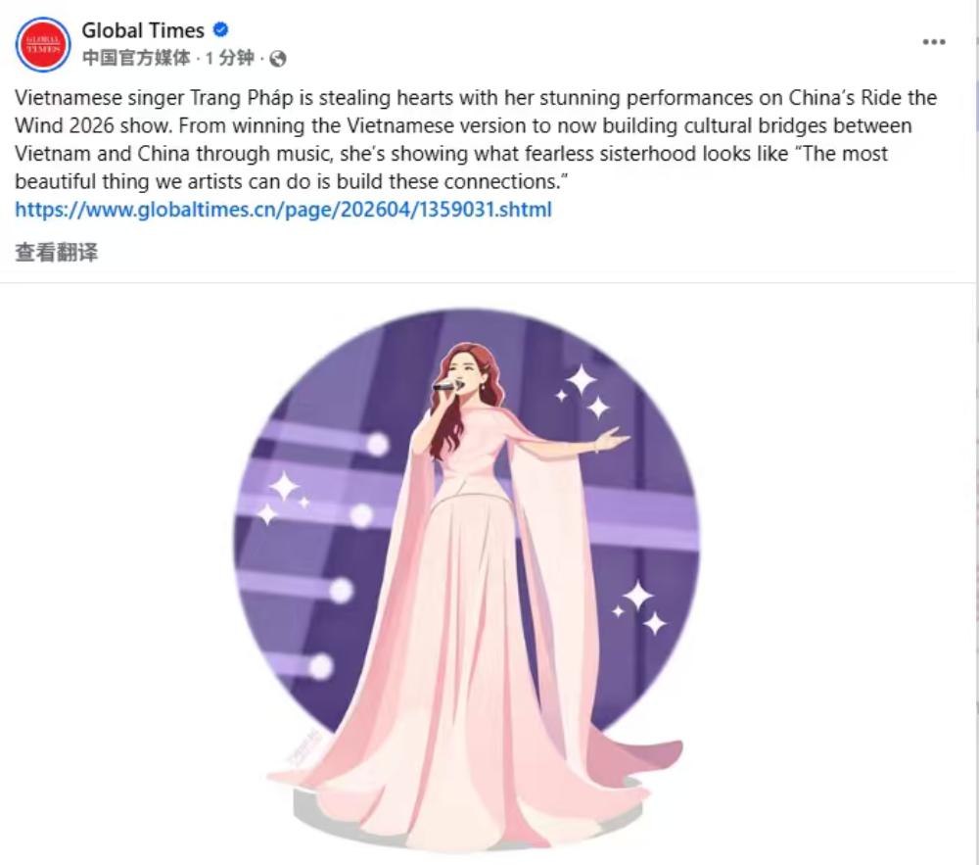Open the globaltimes.cn article link
979x865 pixels.
[x=284, y=210]
